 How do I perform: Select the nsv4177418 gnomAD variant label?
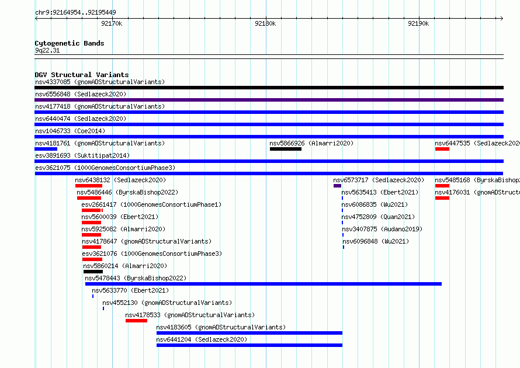click(x=100, y=106)
